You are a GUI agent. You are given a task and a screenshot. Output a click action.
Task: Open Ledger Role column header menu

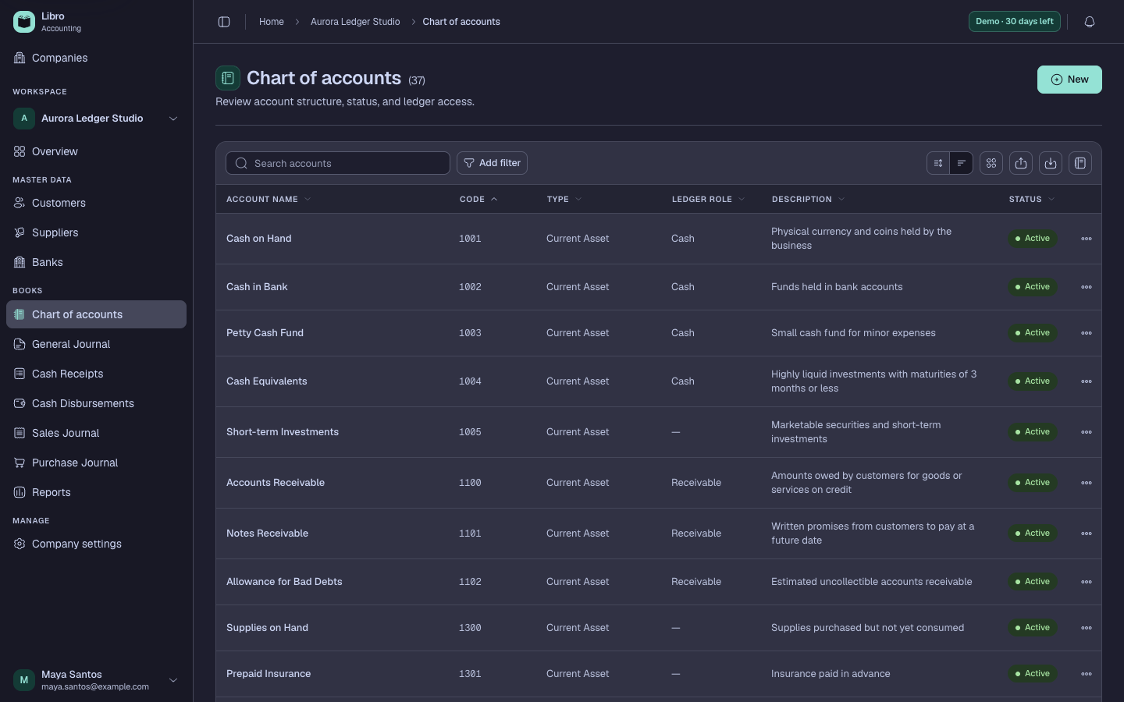click(708, 200)
